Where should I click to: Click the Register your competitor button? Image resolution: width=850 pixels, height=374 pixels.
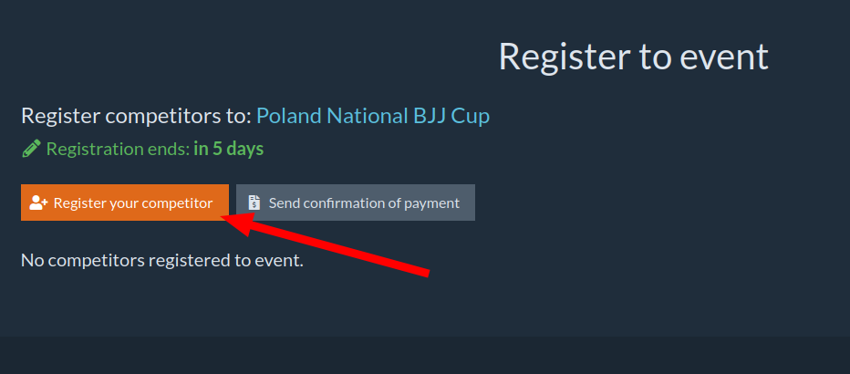tap(124, 203)
